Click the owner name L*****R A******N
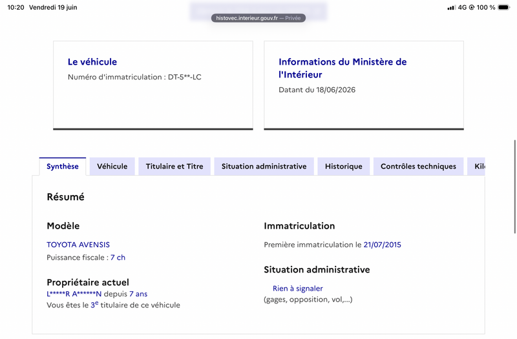This screenshot has width=517, height=339. click(74, 294)
